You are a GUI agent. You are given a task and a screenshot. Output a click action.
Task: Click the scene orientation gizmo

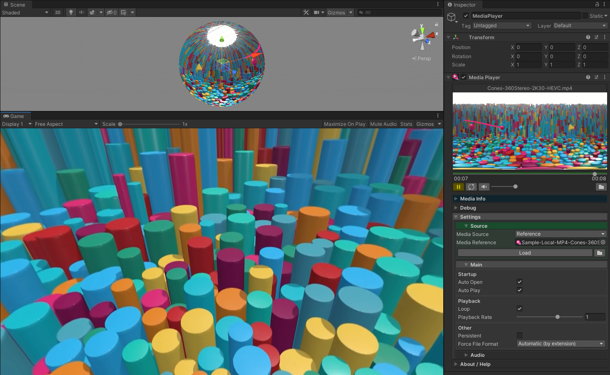423,37
